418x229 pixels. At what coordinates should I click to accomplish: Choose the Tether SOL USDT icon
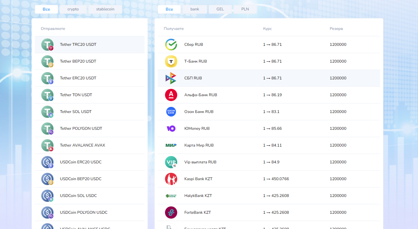[x=47, y=112]
